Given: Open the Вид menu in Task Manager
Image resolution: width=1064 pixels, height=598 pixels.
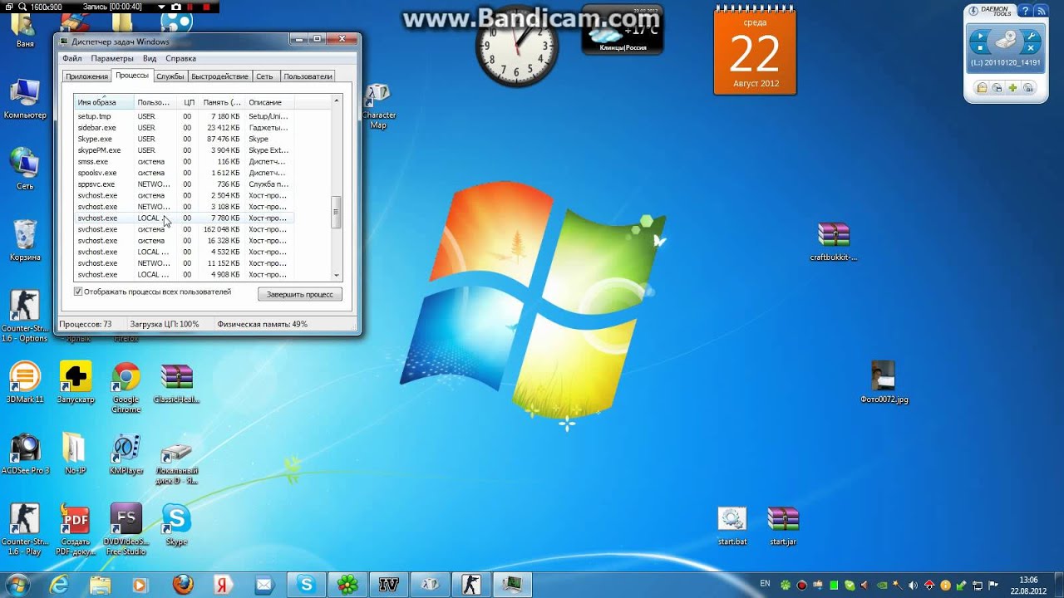Looking at the screenshot, I should 150,59.
